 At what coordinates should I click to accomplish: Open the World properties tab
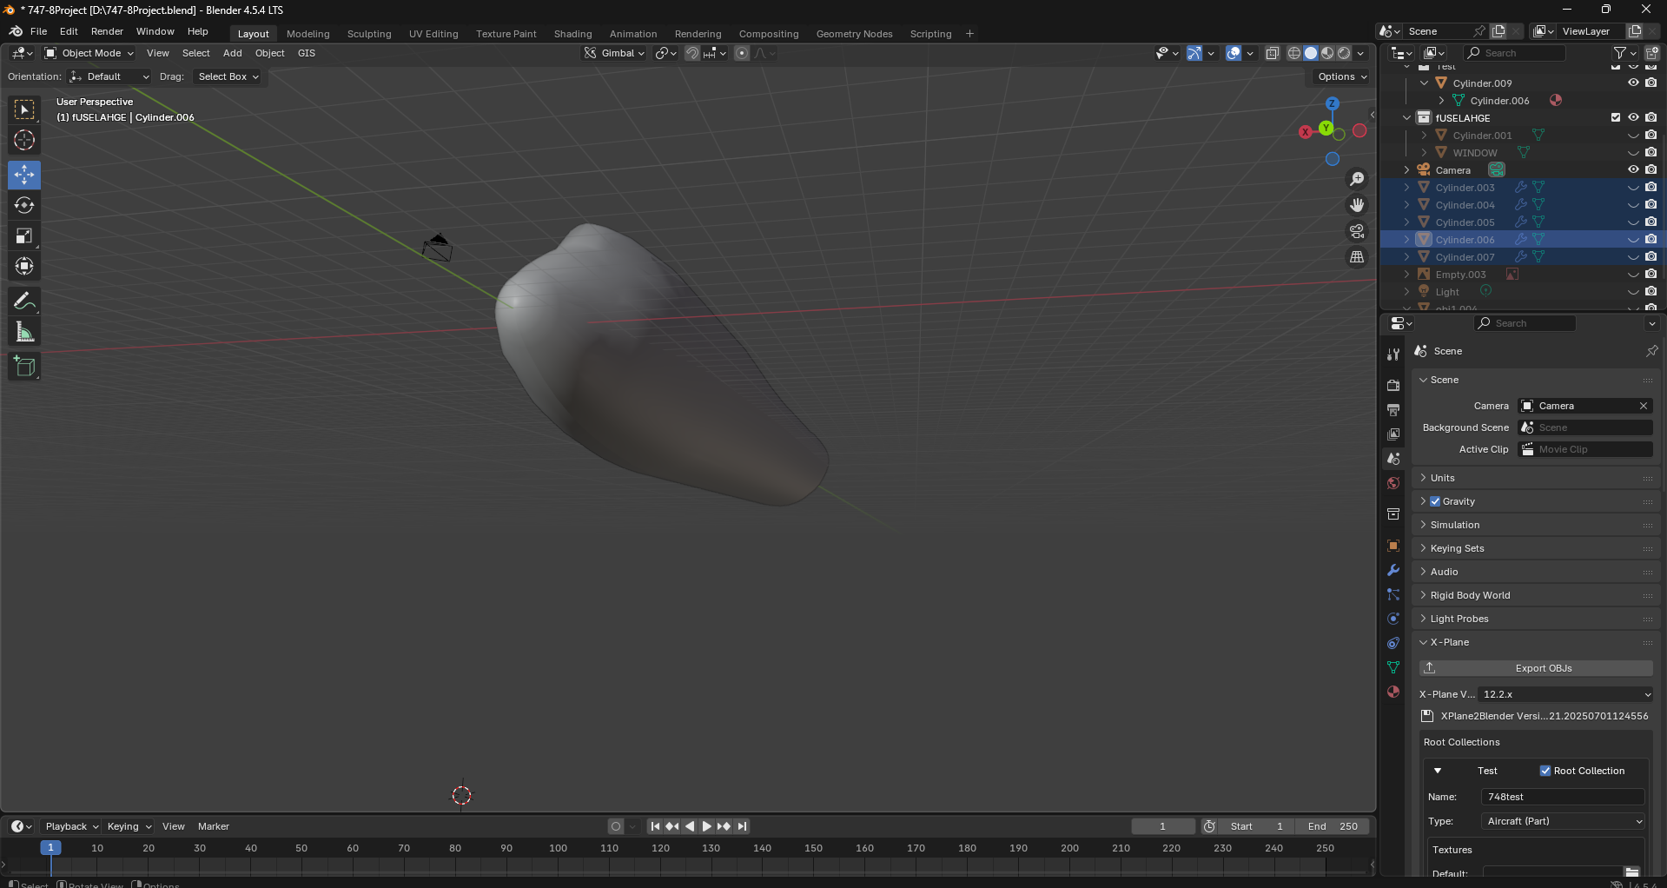click(1393, 483)
